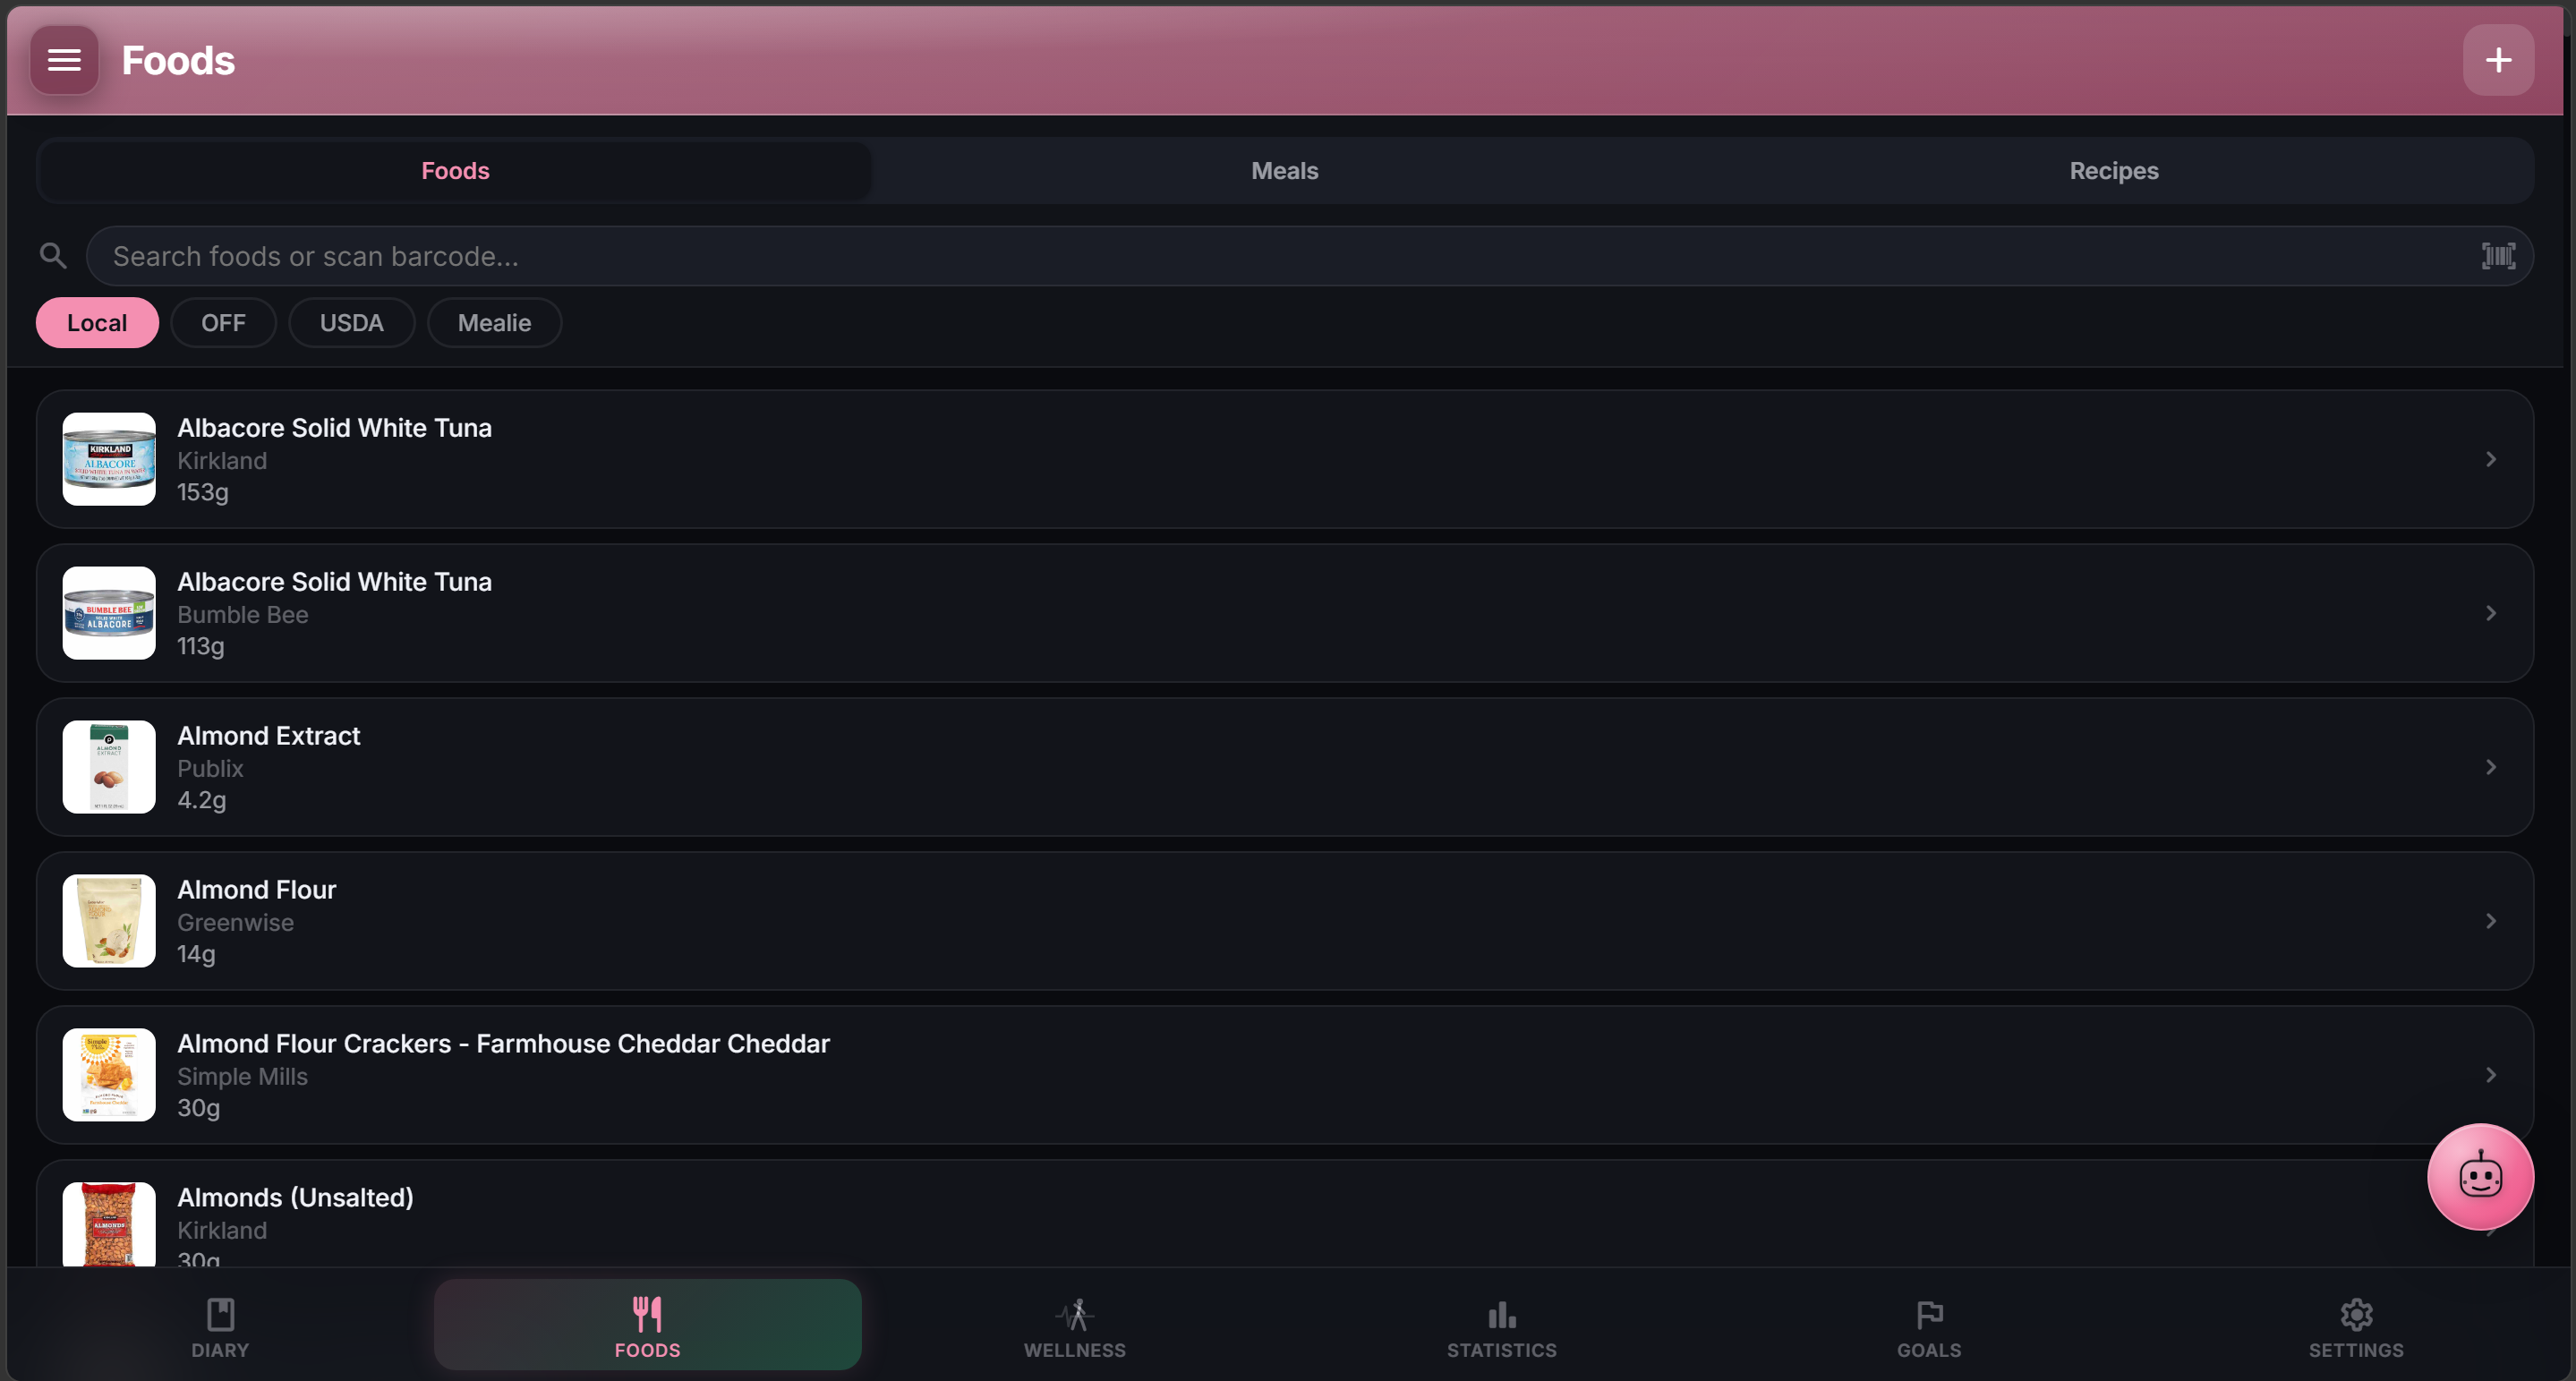
Task: Open Settings section
Action: click(2356, 1325)
